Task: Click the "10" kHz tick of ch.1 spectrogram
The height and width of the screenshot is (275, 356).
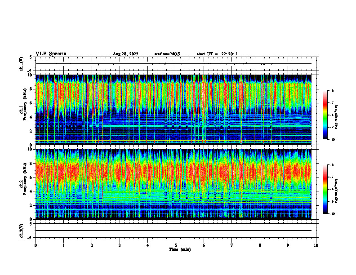Action: coord(31,75)
